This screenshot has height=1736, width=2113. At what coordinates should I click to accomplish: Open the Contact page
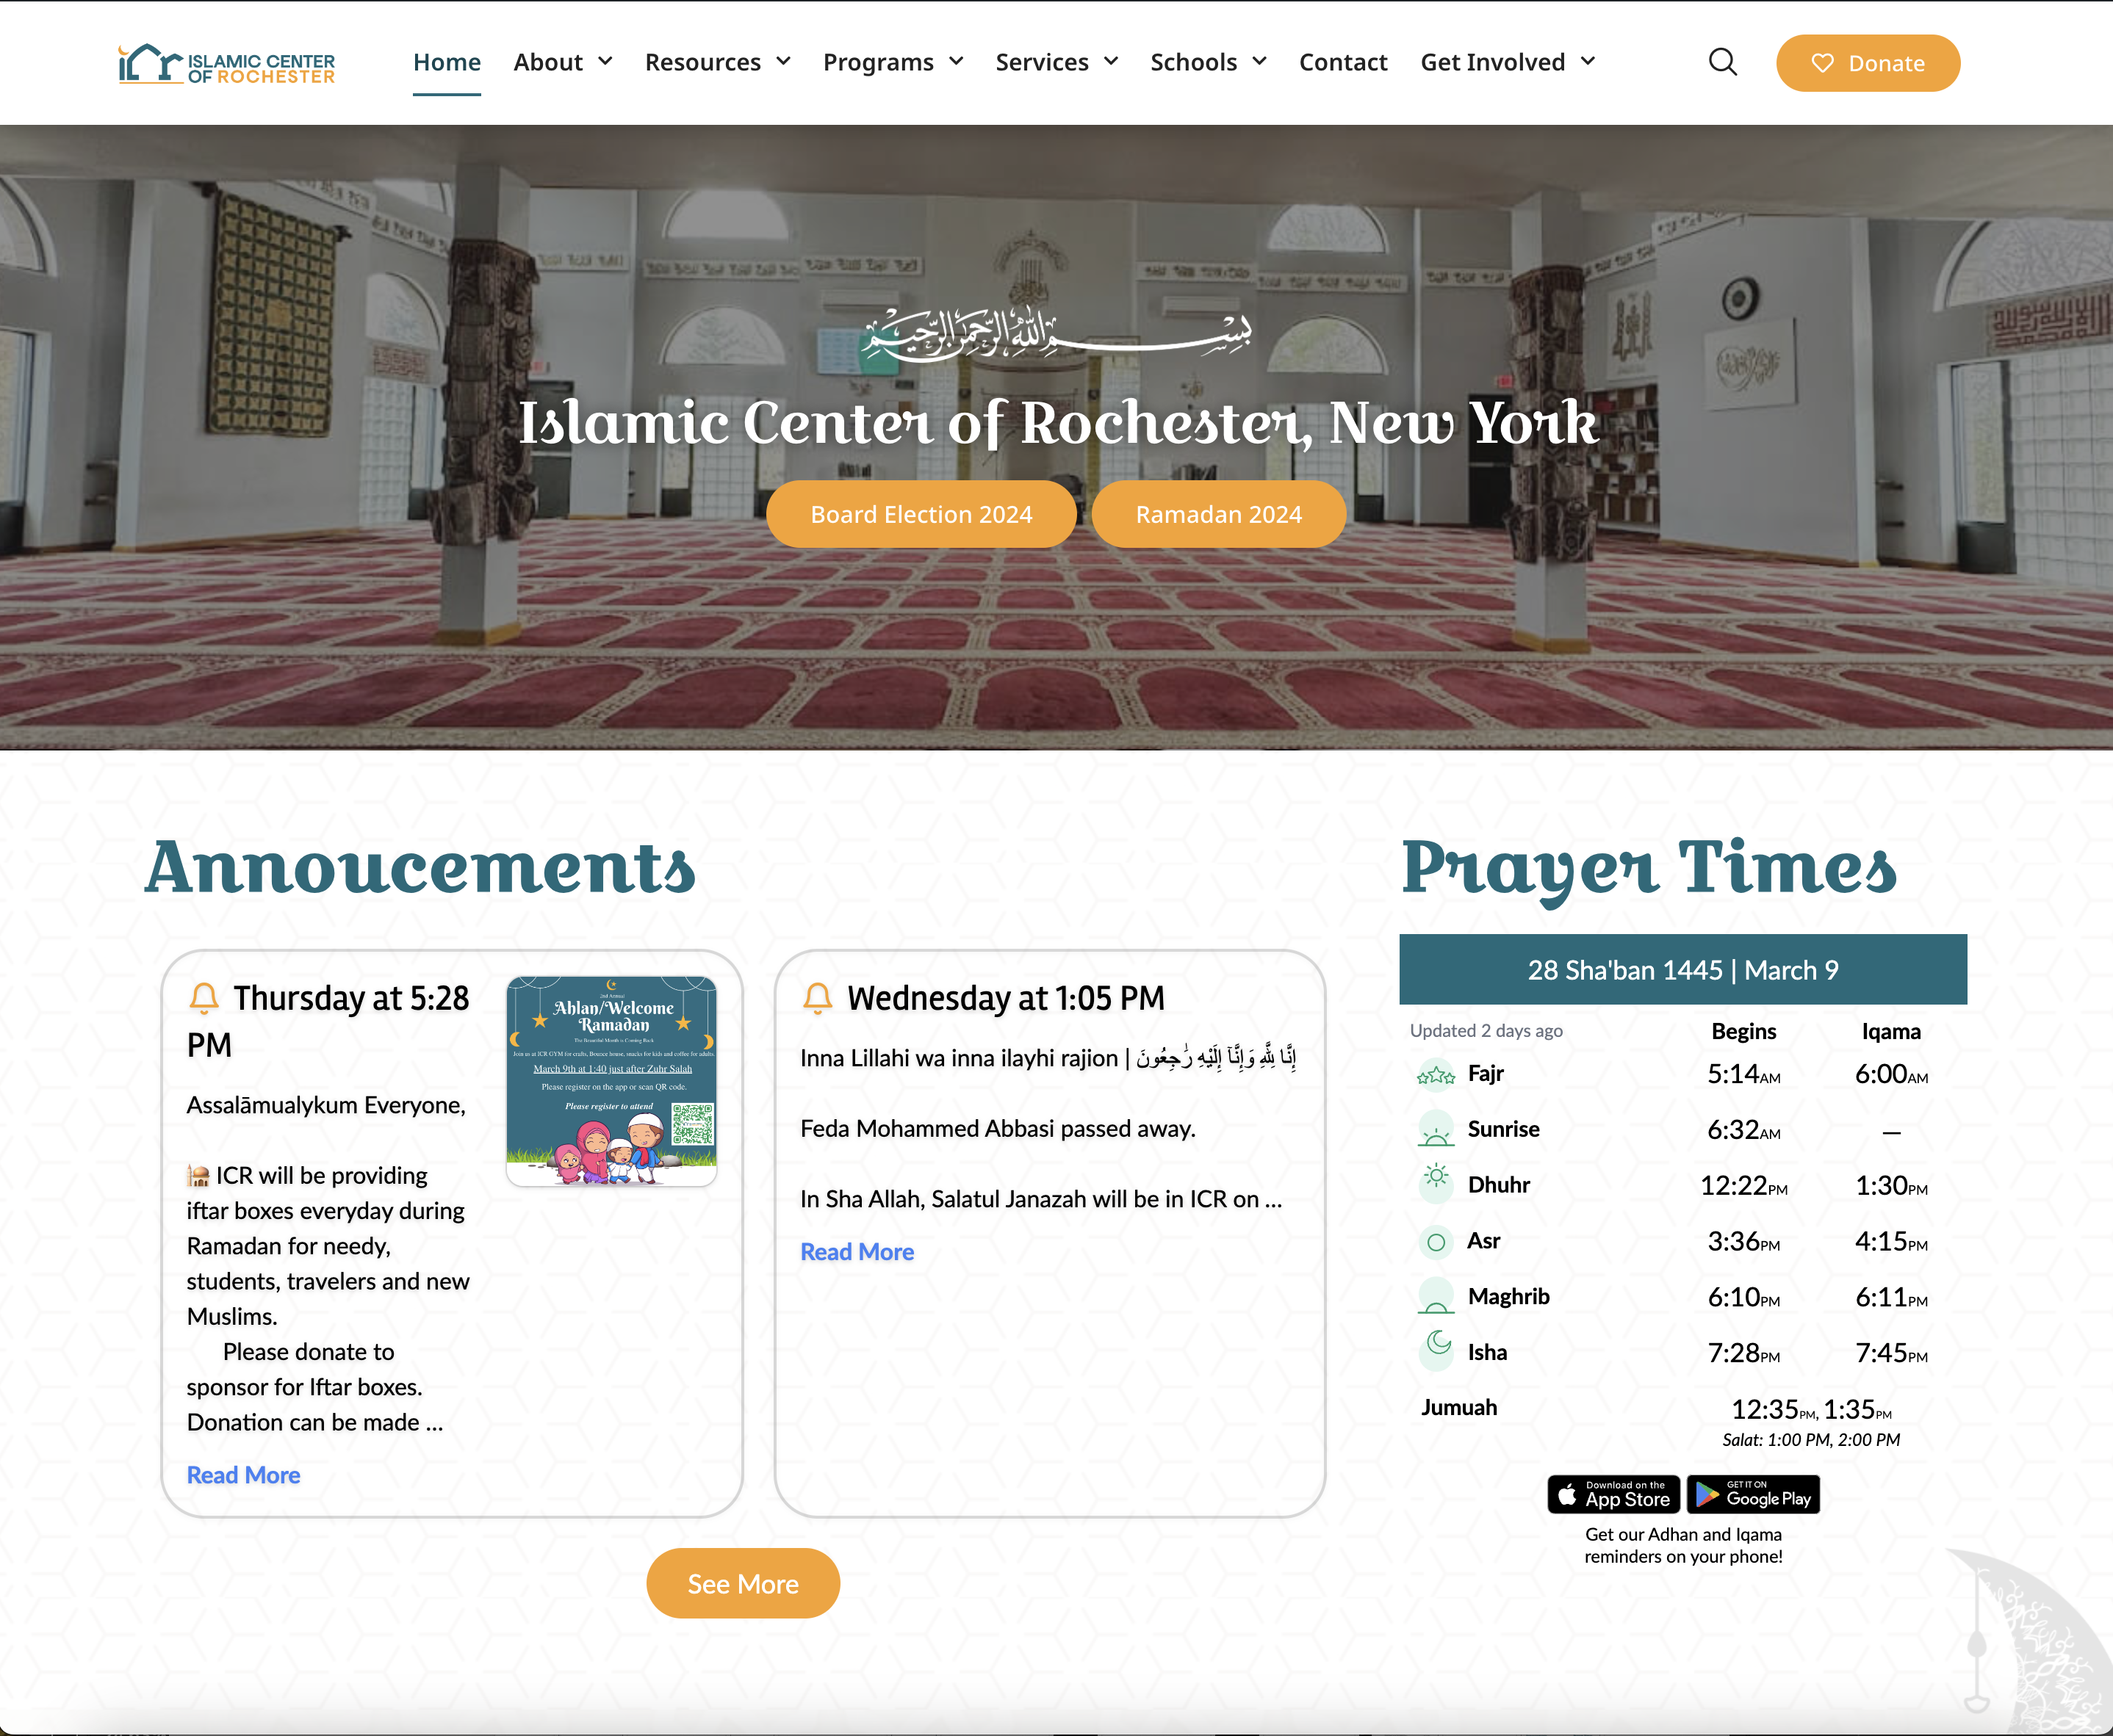pos(1342,62)
